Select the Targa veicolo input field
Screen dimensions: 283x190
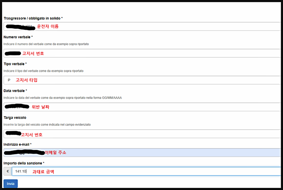[x=142, y=134]
